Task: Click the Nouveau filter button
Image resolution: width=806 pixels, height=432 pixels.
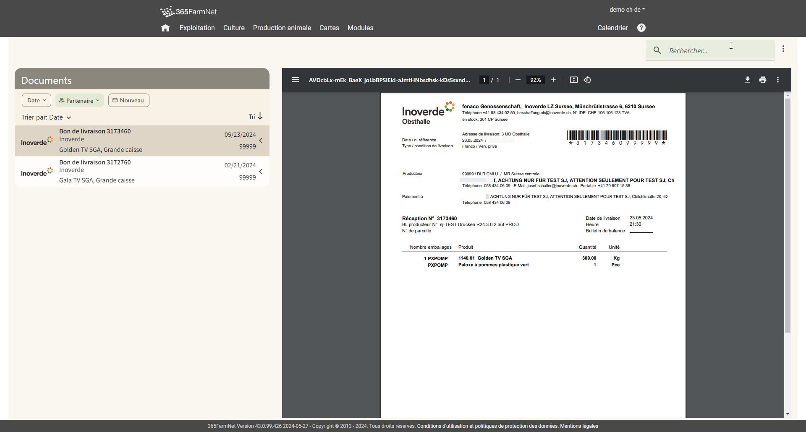Action: coord(128,100)
